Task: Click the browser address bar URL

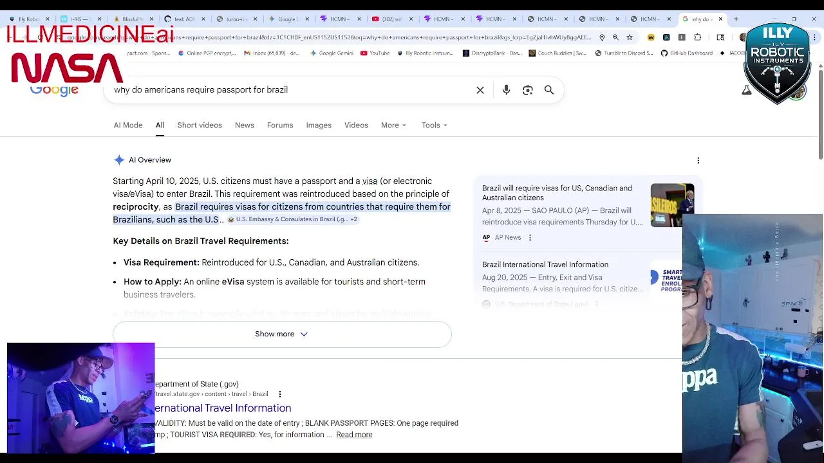Action: [x=328, y=37]
